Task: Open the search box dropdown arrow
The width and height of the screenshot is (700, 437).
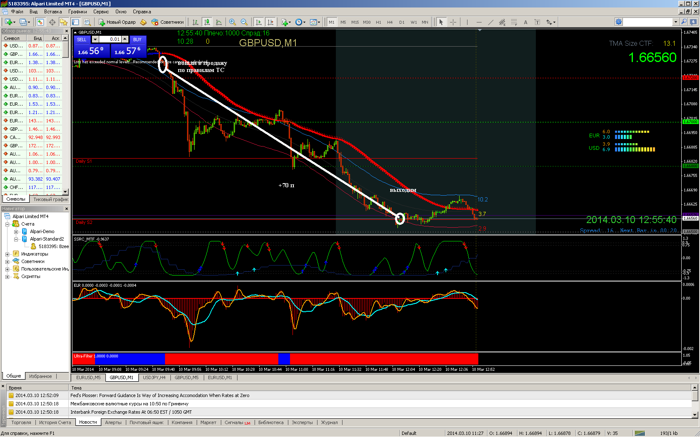Action: pyautogui.click(x=675, y=22)
